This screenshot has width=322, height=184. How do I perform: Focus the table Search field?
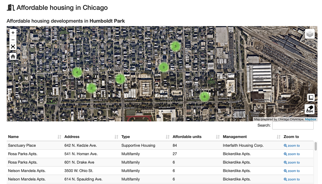293,125
